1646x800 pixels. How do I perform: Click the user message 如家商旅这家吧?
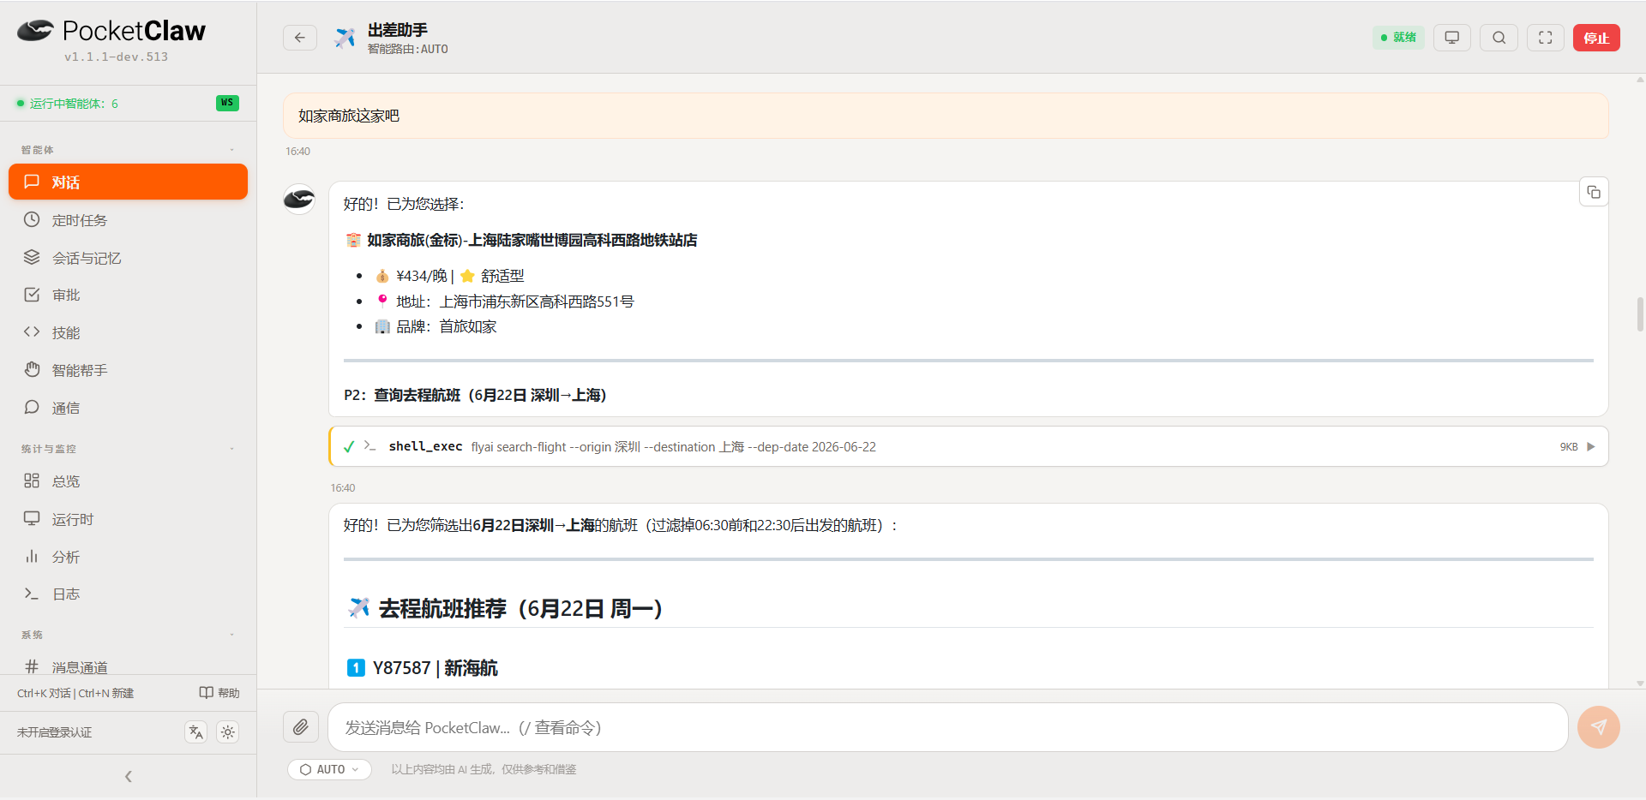(x=946, y=116)
